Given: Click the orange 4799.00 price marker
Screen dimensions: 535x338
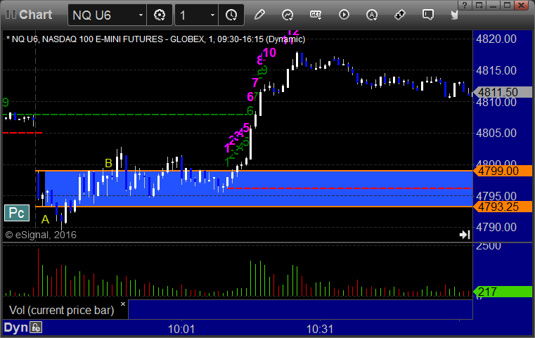Looking at the screenshot, I should pos(503,171).
